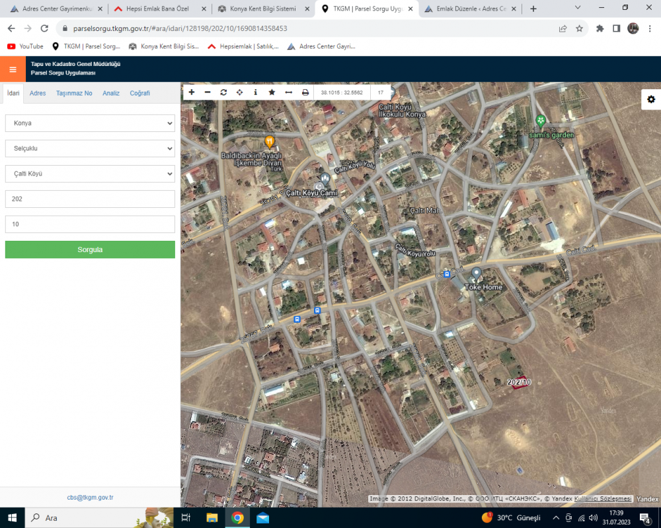Bookmark this page with star icon

pos(579,28)
